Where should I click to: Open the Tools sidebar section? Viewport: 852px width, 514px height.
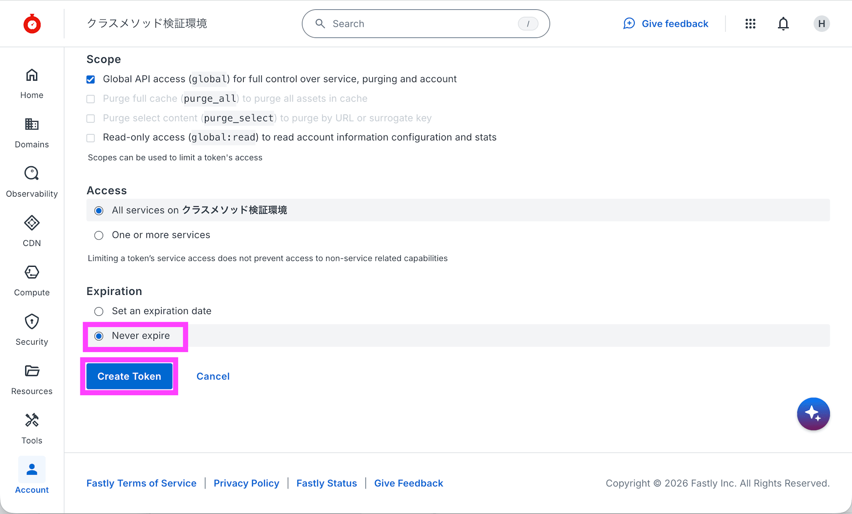point(32,429)
